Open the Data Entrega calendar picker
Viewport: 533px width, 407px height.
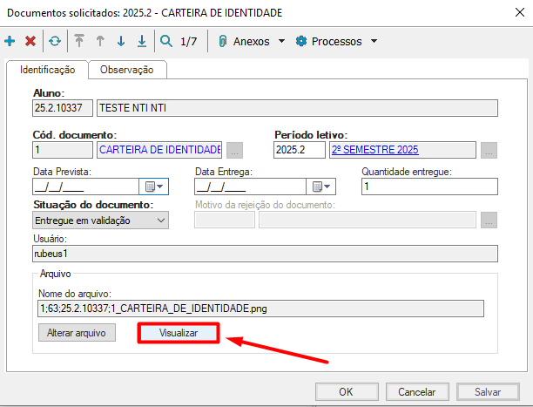pos(321,187)
